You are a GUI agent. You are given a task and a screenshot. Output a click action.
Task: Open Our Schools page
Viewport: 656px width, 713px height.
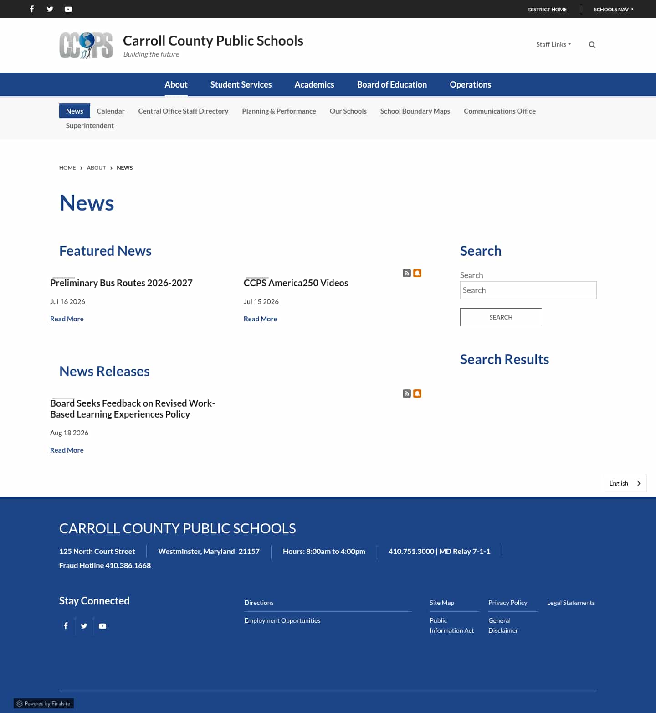[x=348, y=111]
